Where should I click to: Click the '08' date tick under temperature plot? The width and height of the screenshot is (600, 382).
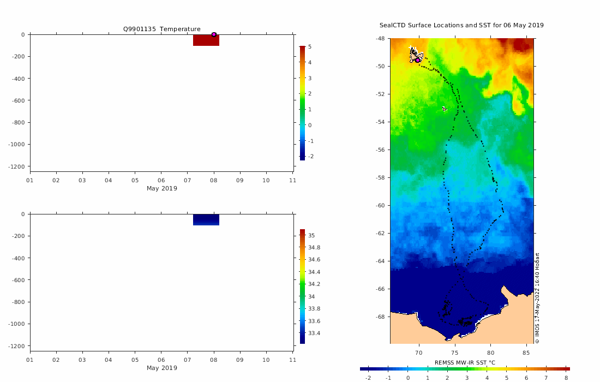[x=213, y=180]
